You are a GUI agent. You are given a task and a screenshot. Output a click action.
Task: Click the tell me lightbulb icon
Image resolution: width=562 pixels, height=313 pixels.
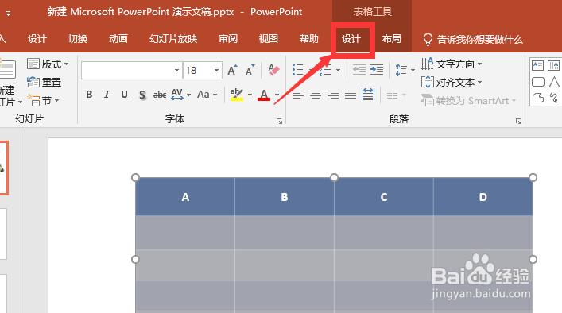click(x=428, y=40)
